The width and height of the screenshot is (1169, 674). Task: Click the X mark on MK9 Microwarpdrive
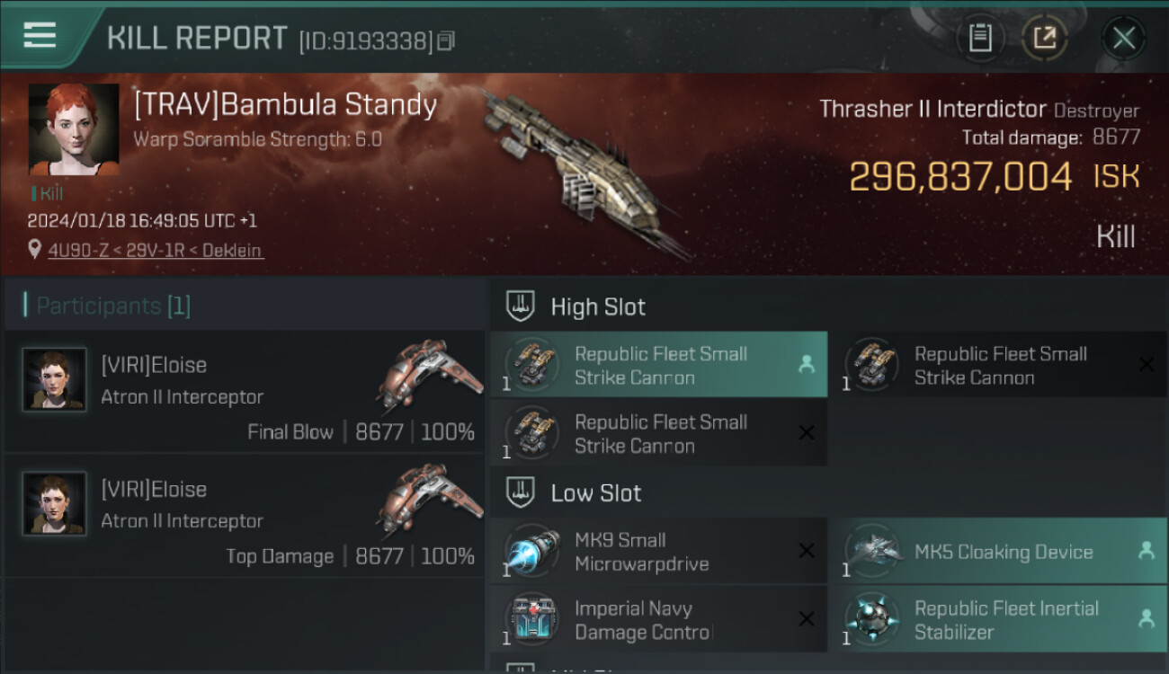[x=807, y=551]
